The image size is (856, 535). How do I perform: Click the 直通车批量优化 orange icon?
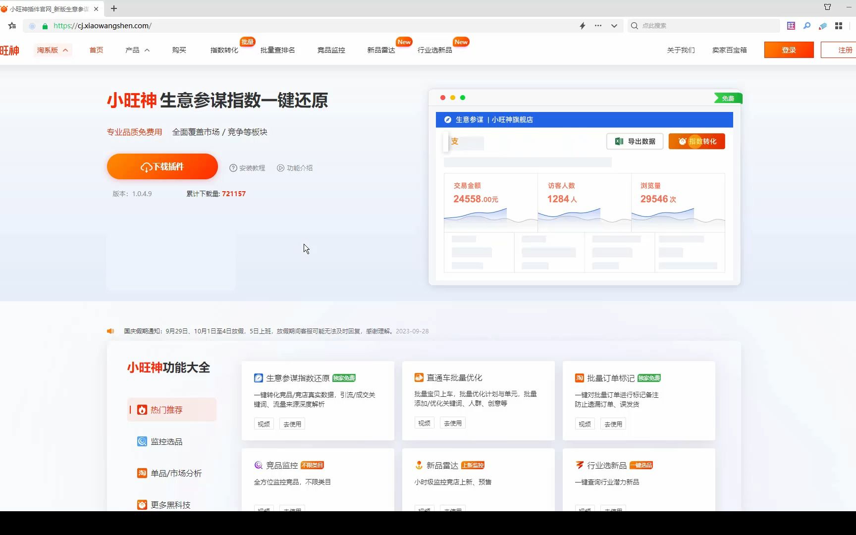[419, 377]
